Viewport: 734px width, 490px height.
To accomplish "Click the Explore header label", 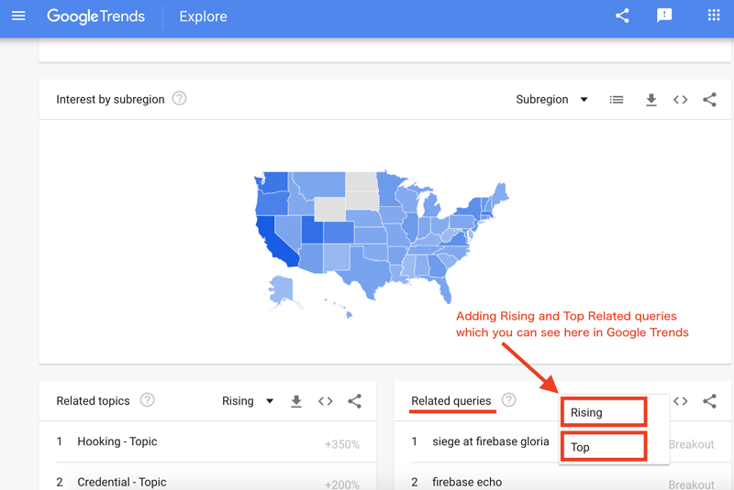I will 203,16.
